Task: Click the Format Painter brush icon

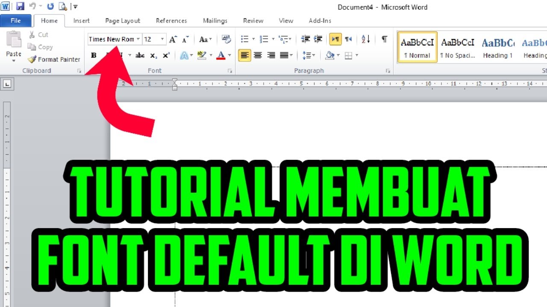Action: tap(32, 60)
